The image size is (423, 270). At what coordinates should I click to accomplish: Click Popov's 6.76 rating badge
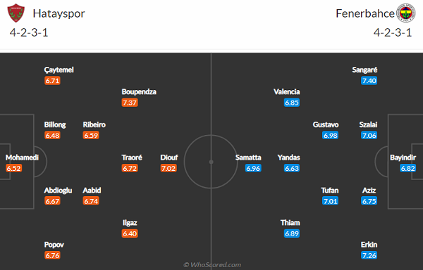click(52, 255)
